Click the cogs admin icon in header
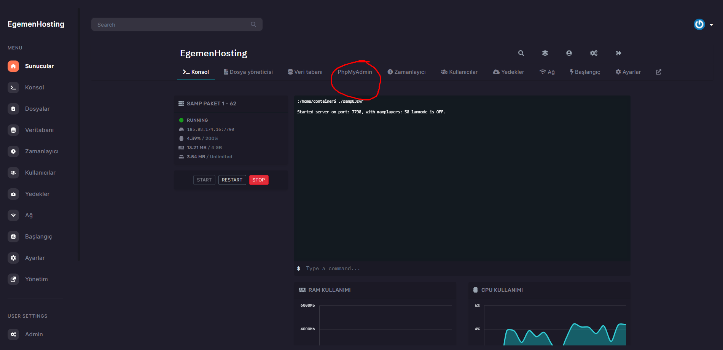Screen dimensions: 723x350 [594, 53]
